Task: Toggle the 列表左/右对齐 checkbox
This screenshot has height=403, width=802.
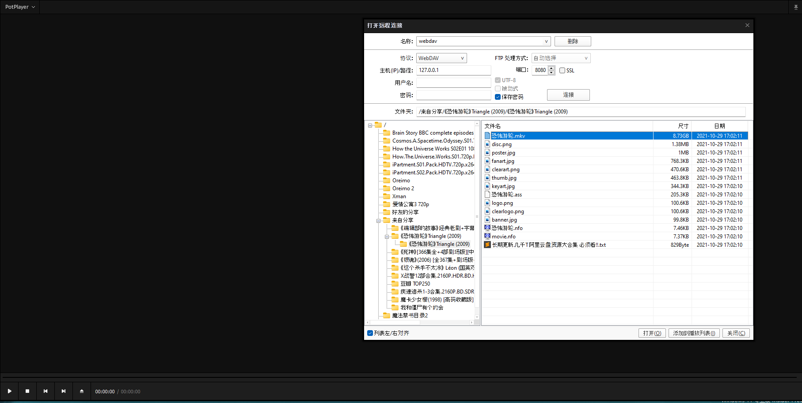Action: 370,333
